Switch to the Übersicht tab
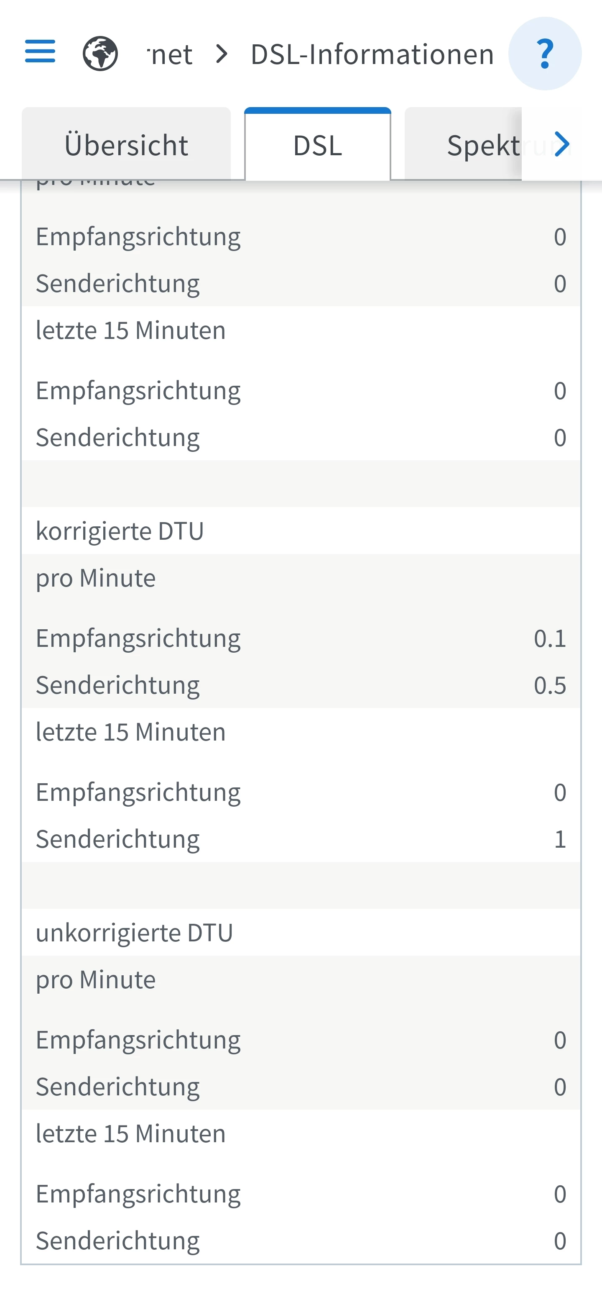The width and height of the screenshot is (602, 1292). pyautogui.click(x=126, y=146)
